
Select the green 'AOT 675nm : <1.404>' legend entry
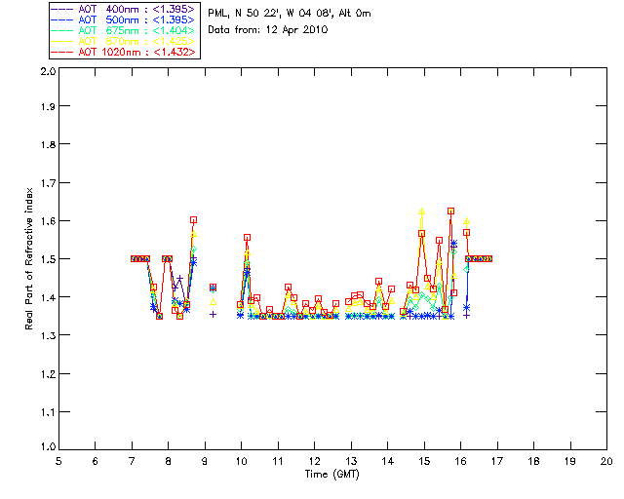click(123, 30)
